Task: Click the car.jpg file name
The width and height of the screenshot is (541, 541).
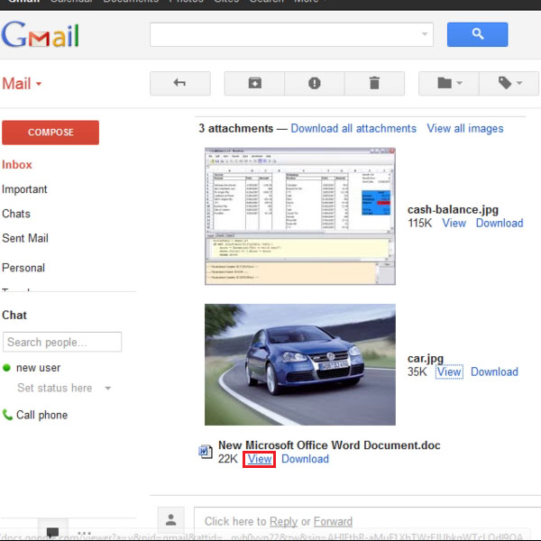Action: (426, 359)
